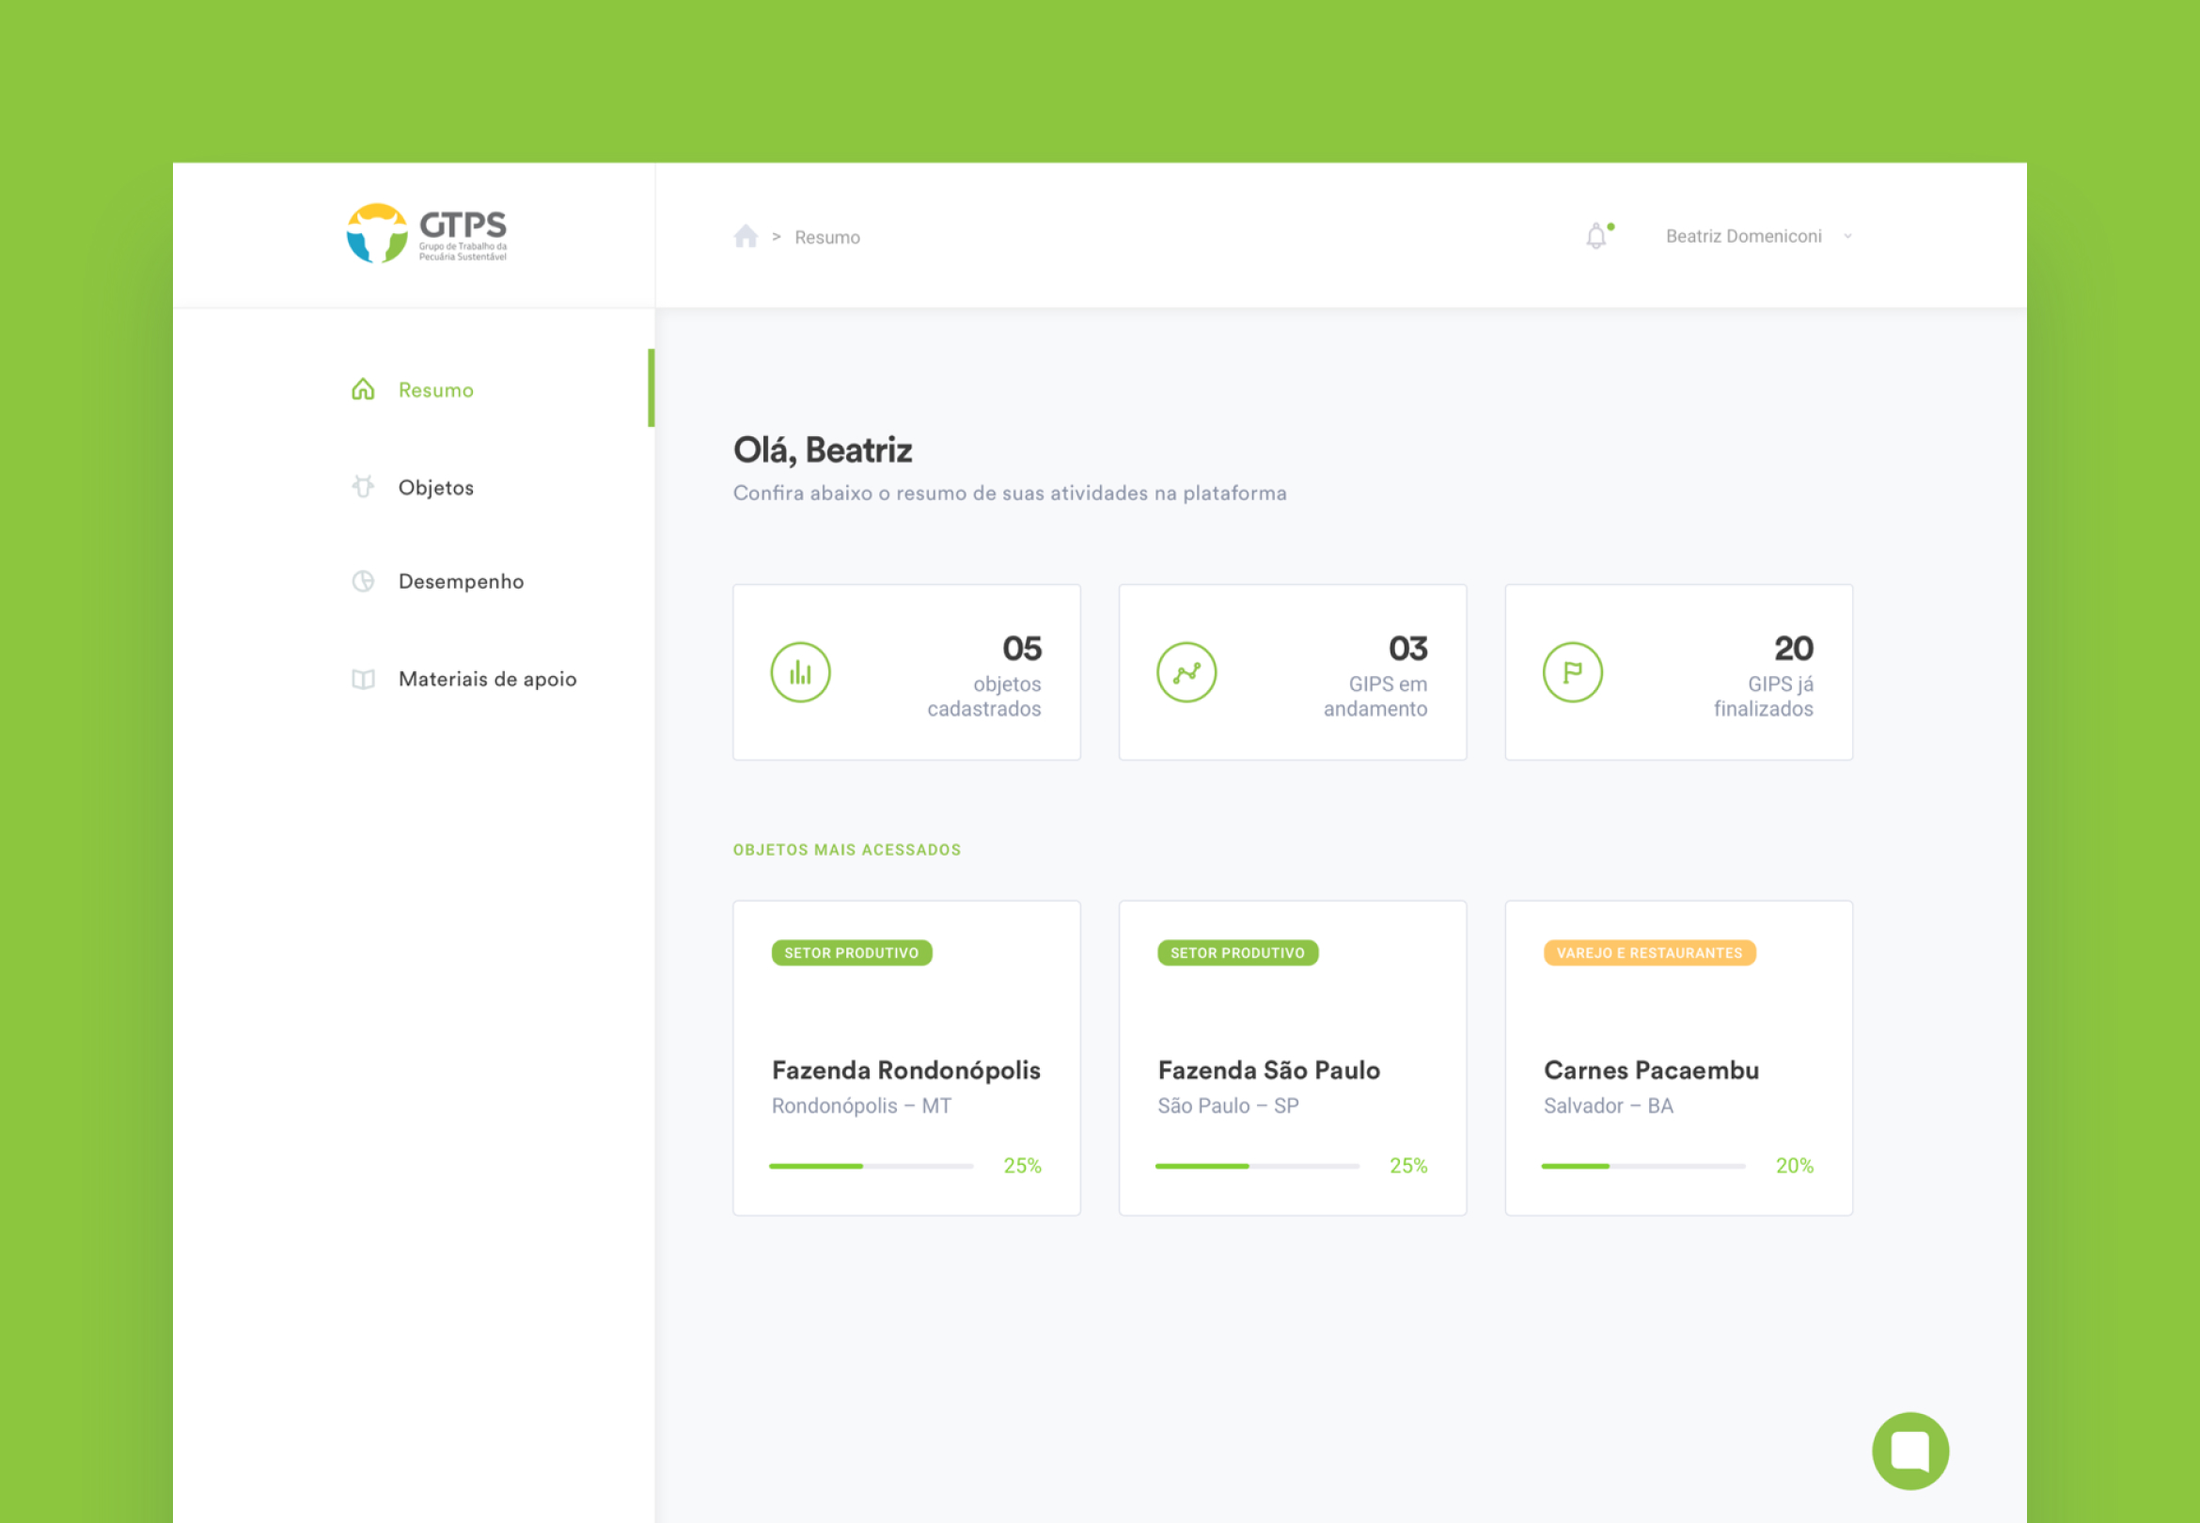
Task: Select the home icon in the sidebar
Action: coord(363,388)
